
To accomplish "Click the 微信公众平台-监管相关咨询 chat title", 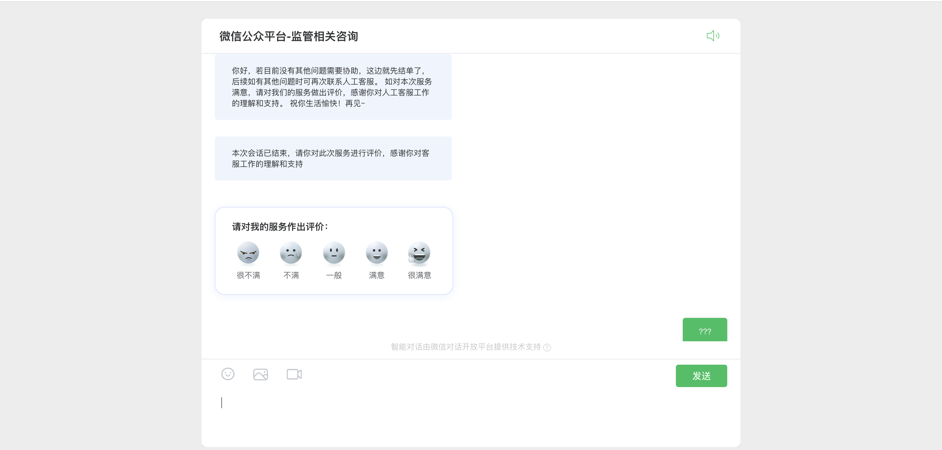I will (x=289, y=36).
